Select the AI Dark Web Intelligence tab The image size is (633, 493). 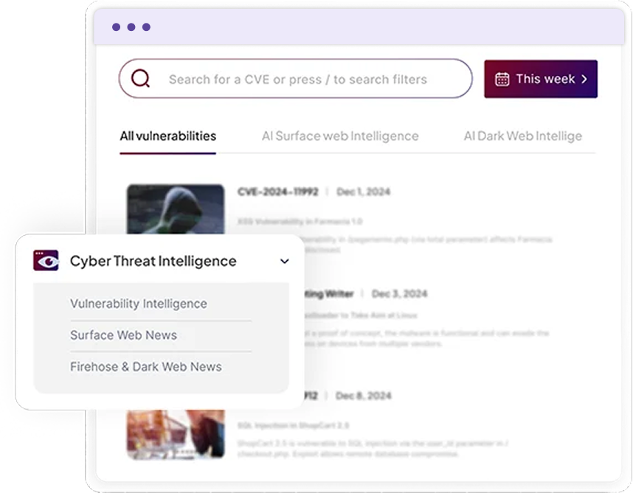pyautogui.click(x=522, y=136)
